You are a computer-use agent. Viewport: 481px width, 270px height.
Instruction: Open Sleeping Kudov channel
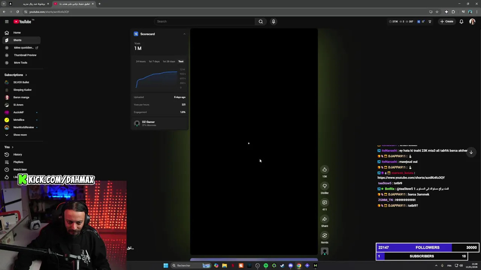click(21, 90)
